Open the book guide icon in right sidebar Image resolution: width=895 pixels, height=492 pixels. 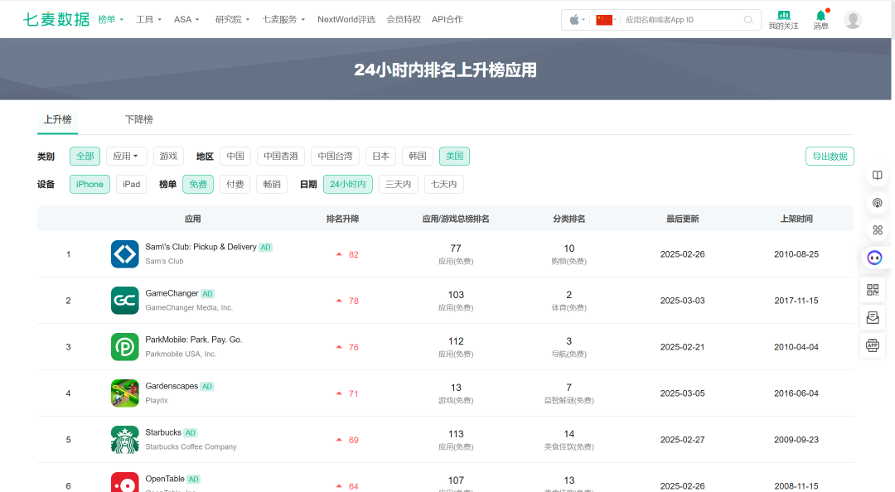point(878,176)
